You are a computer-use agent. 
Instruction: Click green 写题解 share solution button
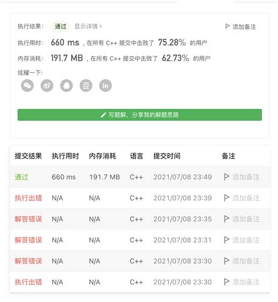pos(140,115)
